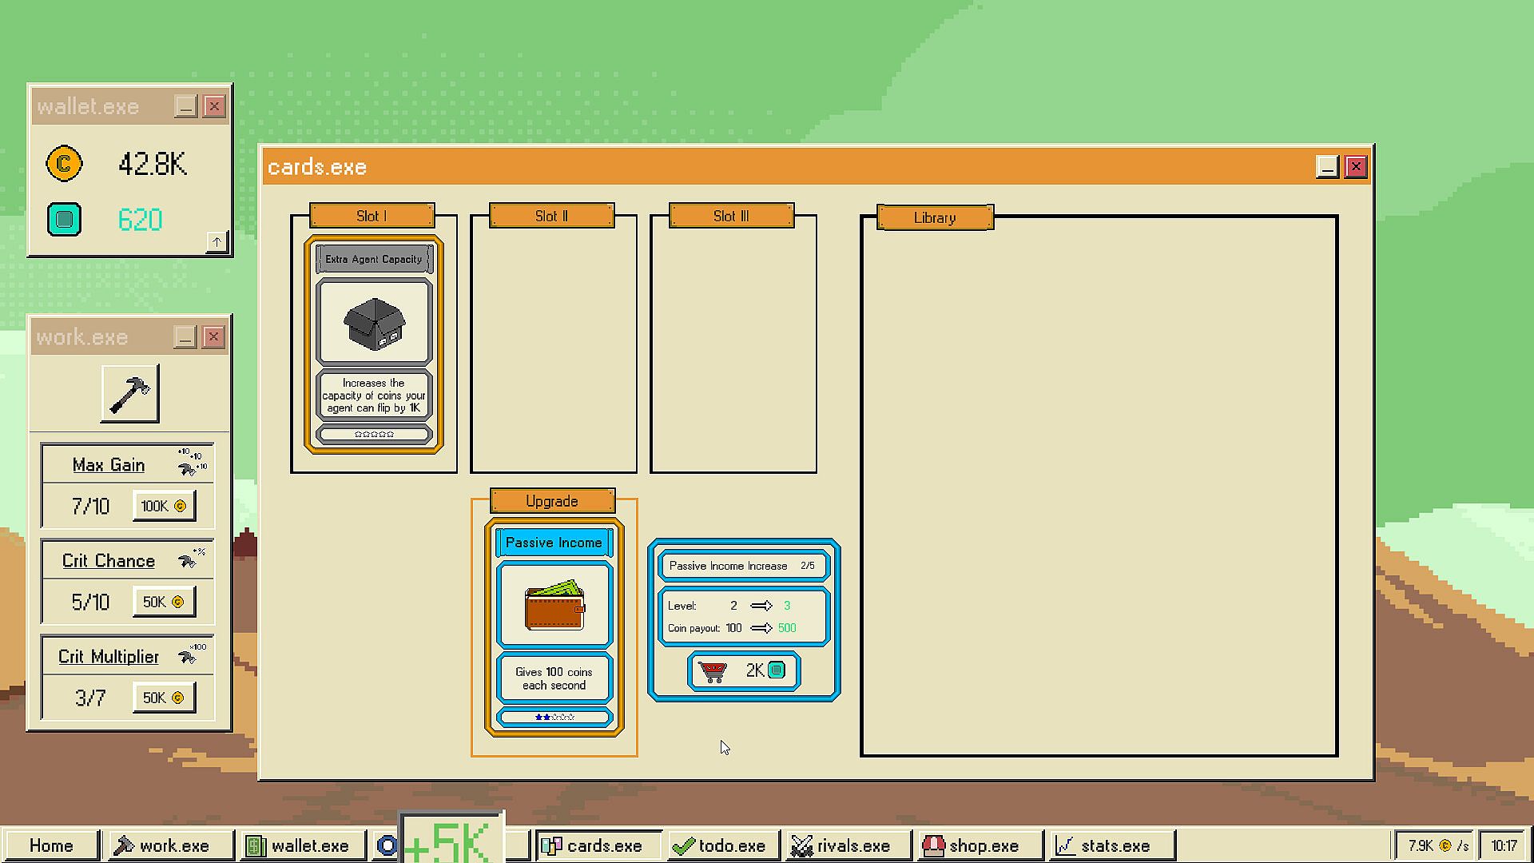
Task: Click the 620 gem balance
Action: tap(140, 220)
